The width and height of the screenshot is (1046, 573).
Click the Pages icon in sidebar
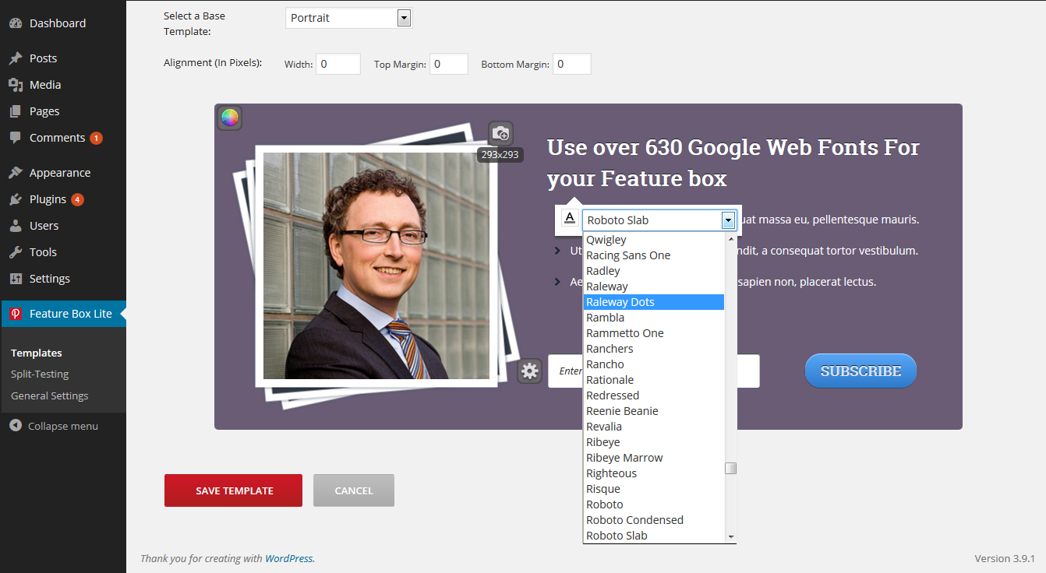16,111
